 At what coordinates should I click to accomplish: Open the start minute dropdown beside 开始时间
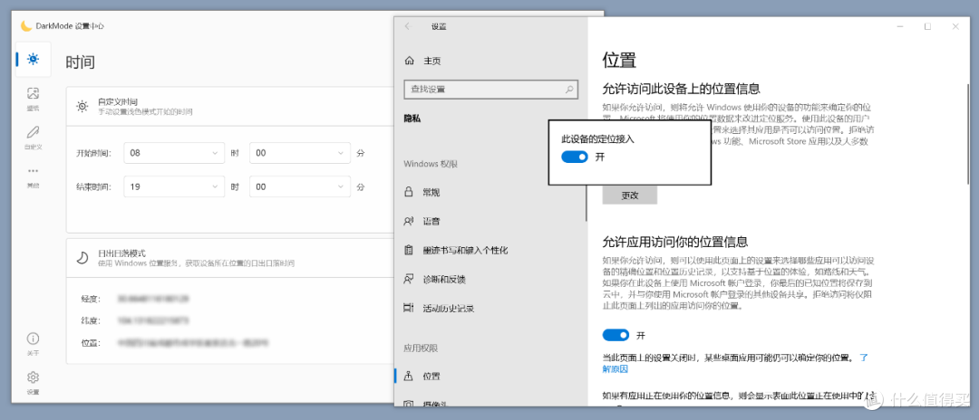(x=300, y=153)
